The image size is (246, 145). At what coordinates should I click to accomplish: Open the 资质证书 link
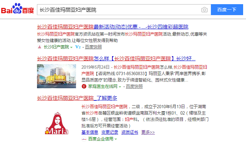[x=129, y=132]
